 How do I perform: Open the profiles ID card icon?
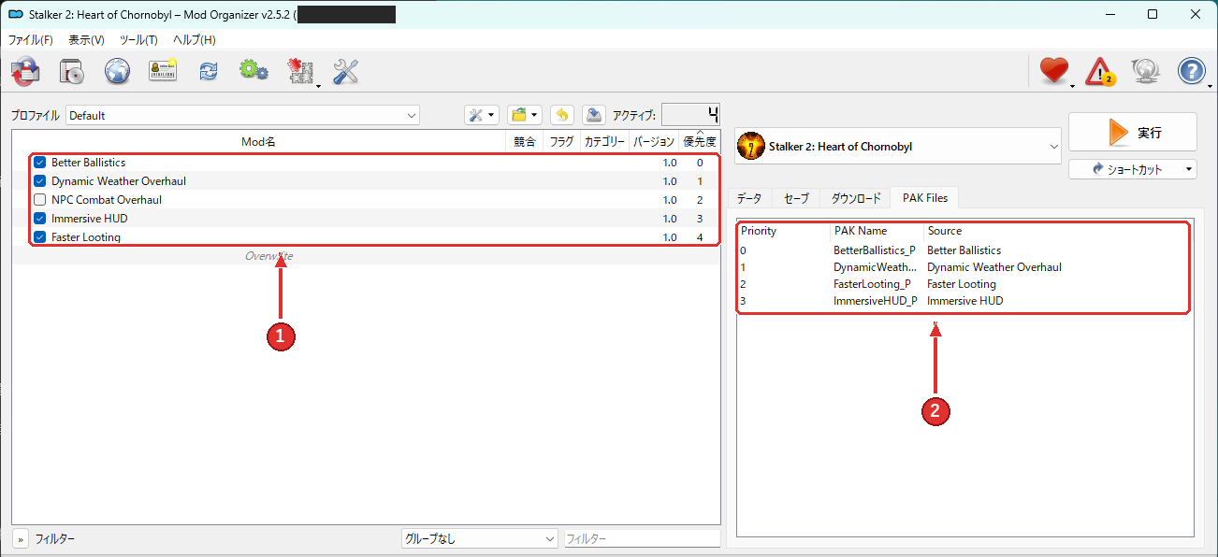[163, 71]
